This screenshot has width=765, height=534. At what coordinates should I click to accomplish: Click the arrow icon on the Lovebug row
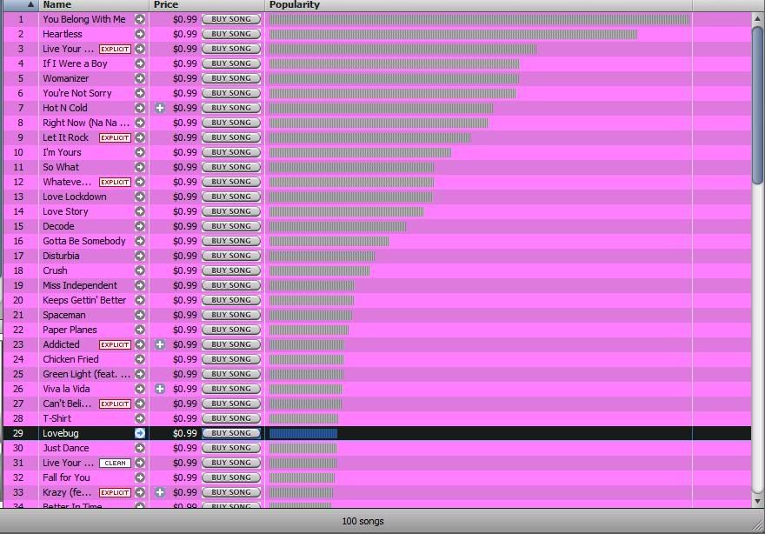[x=139, y=433]
